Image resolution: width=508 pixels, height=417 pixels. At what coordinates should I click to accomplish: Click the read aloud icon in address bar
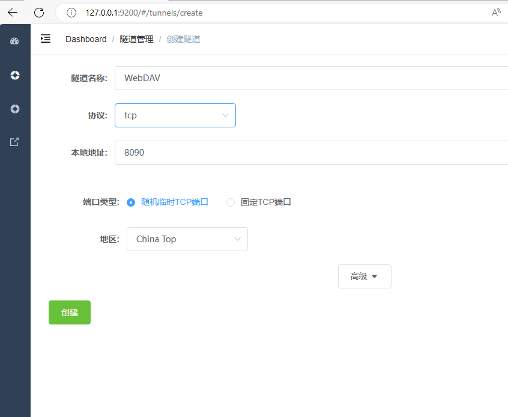click(496, 13)
